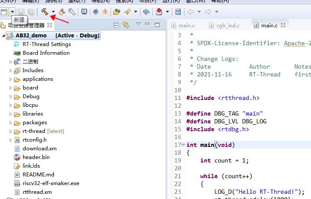Select the 项目资源管理器 tab
Screen dimensions: 311x199
click(x=26, y=25)
